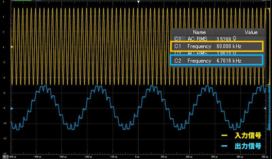Screen dimensions: 272x159
Task: Click the 出力信号 legend label
Action: pos(248,147)
